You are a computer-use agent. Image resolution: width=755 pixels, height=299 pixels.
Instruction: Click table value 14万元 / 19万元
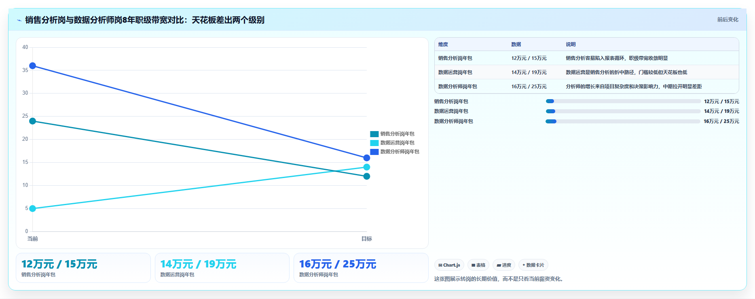coord(529,72)
